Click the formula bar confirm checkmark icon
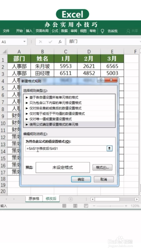 tap(50, 42)
